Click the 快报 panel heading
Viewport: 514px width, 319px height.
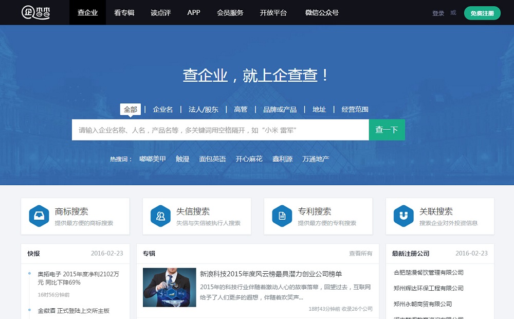click(x=34, y=254)
